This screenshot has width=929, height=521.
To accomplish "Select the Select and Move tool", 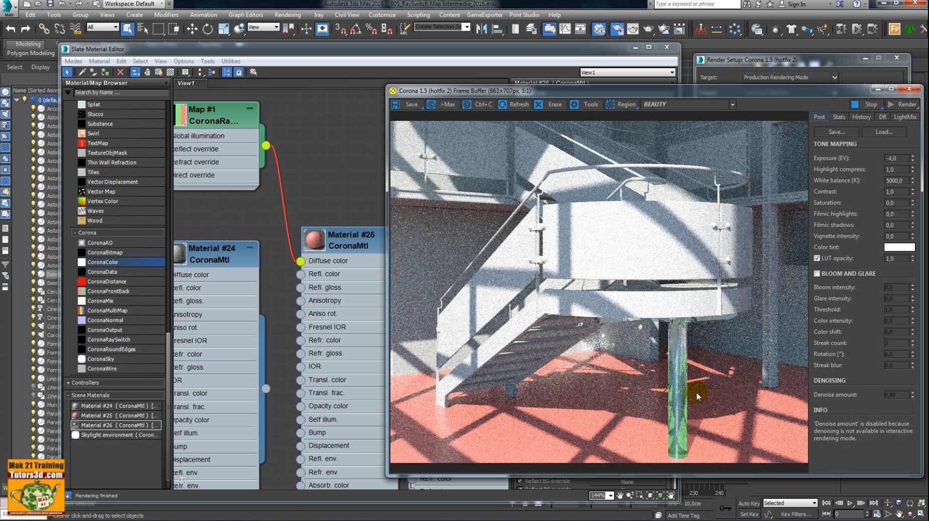I will (192, 29).
